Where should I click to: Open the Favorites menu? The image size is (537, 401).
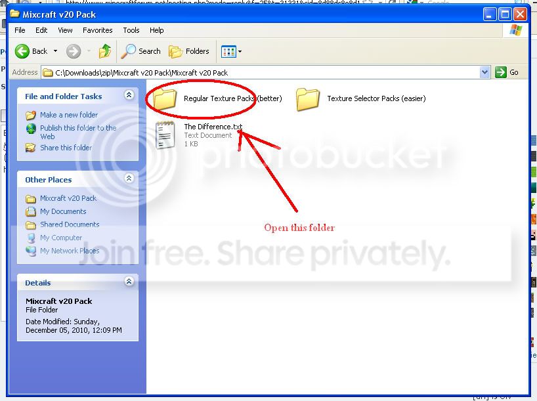pos(97,30)
